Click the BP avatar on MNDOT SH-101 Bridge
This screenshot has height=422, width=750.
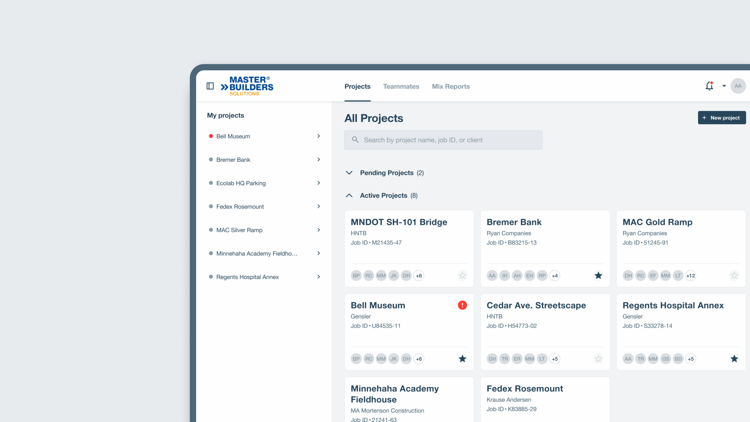[356, 275]
